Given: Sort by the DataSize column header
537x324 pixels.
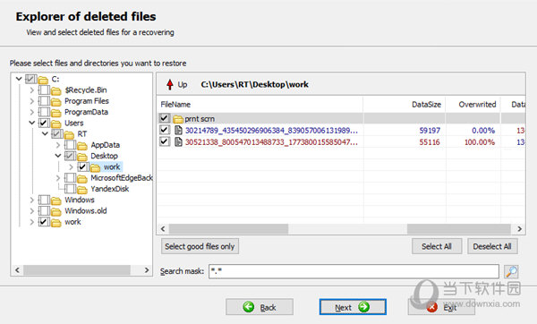Looking at the screenshot, I should pos(405,105).
